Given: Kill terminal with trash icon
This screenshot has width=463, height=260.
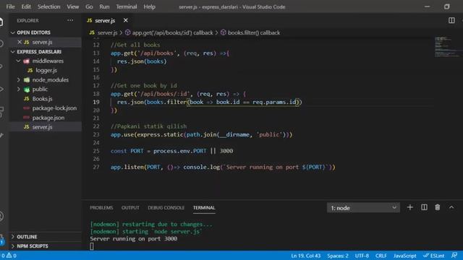Looking at the screenshot, I should (x=438, y=207).
